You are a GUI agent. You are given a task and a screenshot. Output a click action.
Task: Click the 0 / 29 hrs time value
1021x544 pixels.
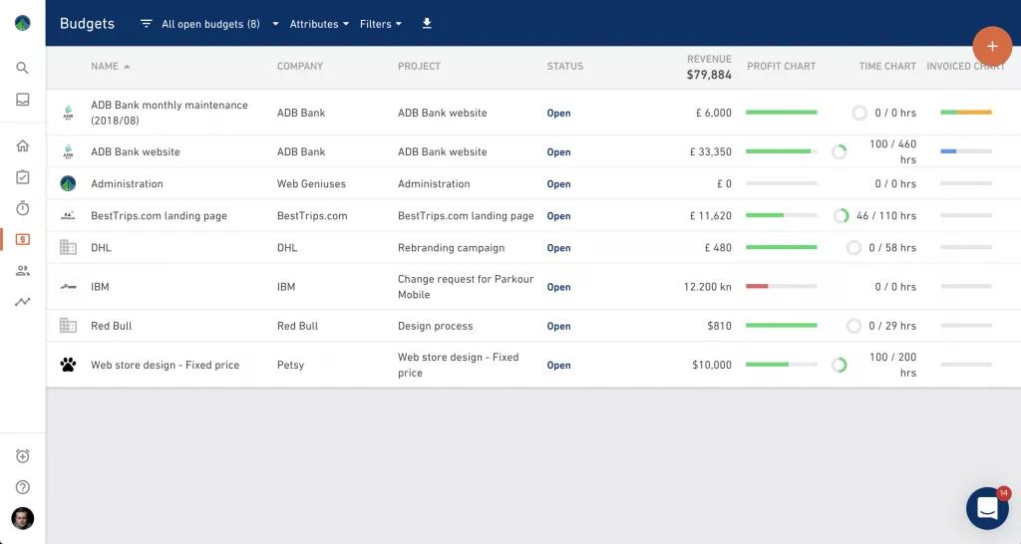(892, 326)
